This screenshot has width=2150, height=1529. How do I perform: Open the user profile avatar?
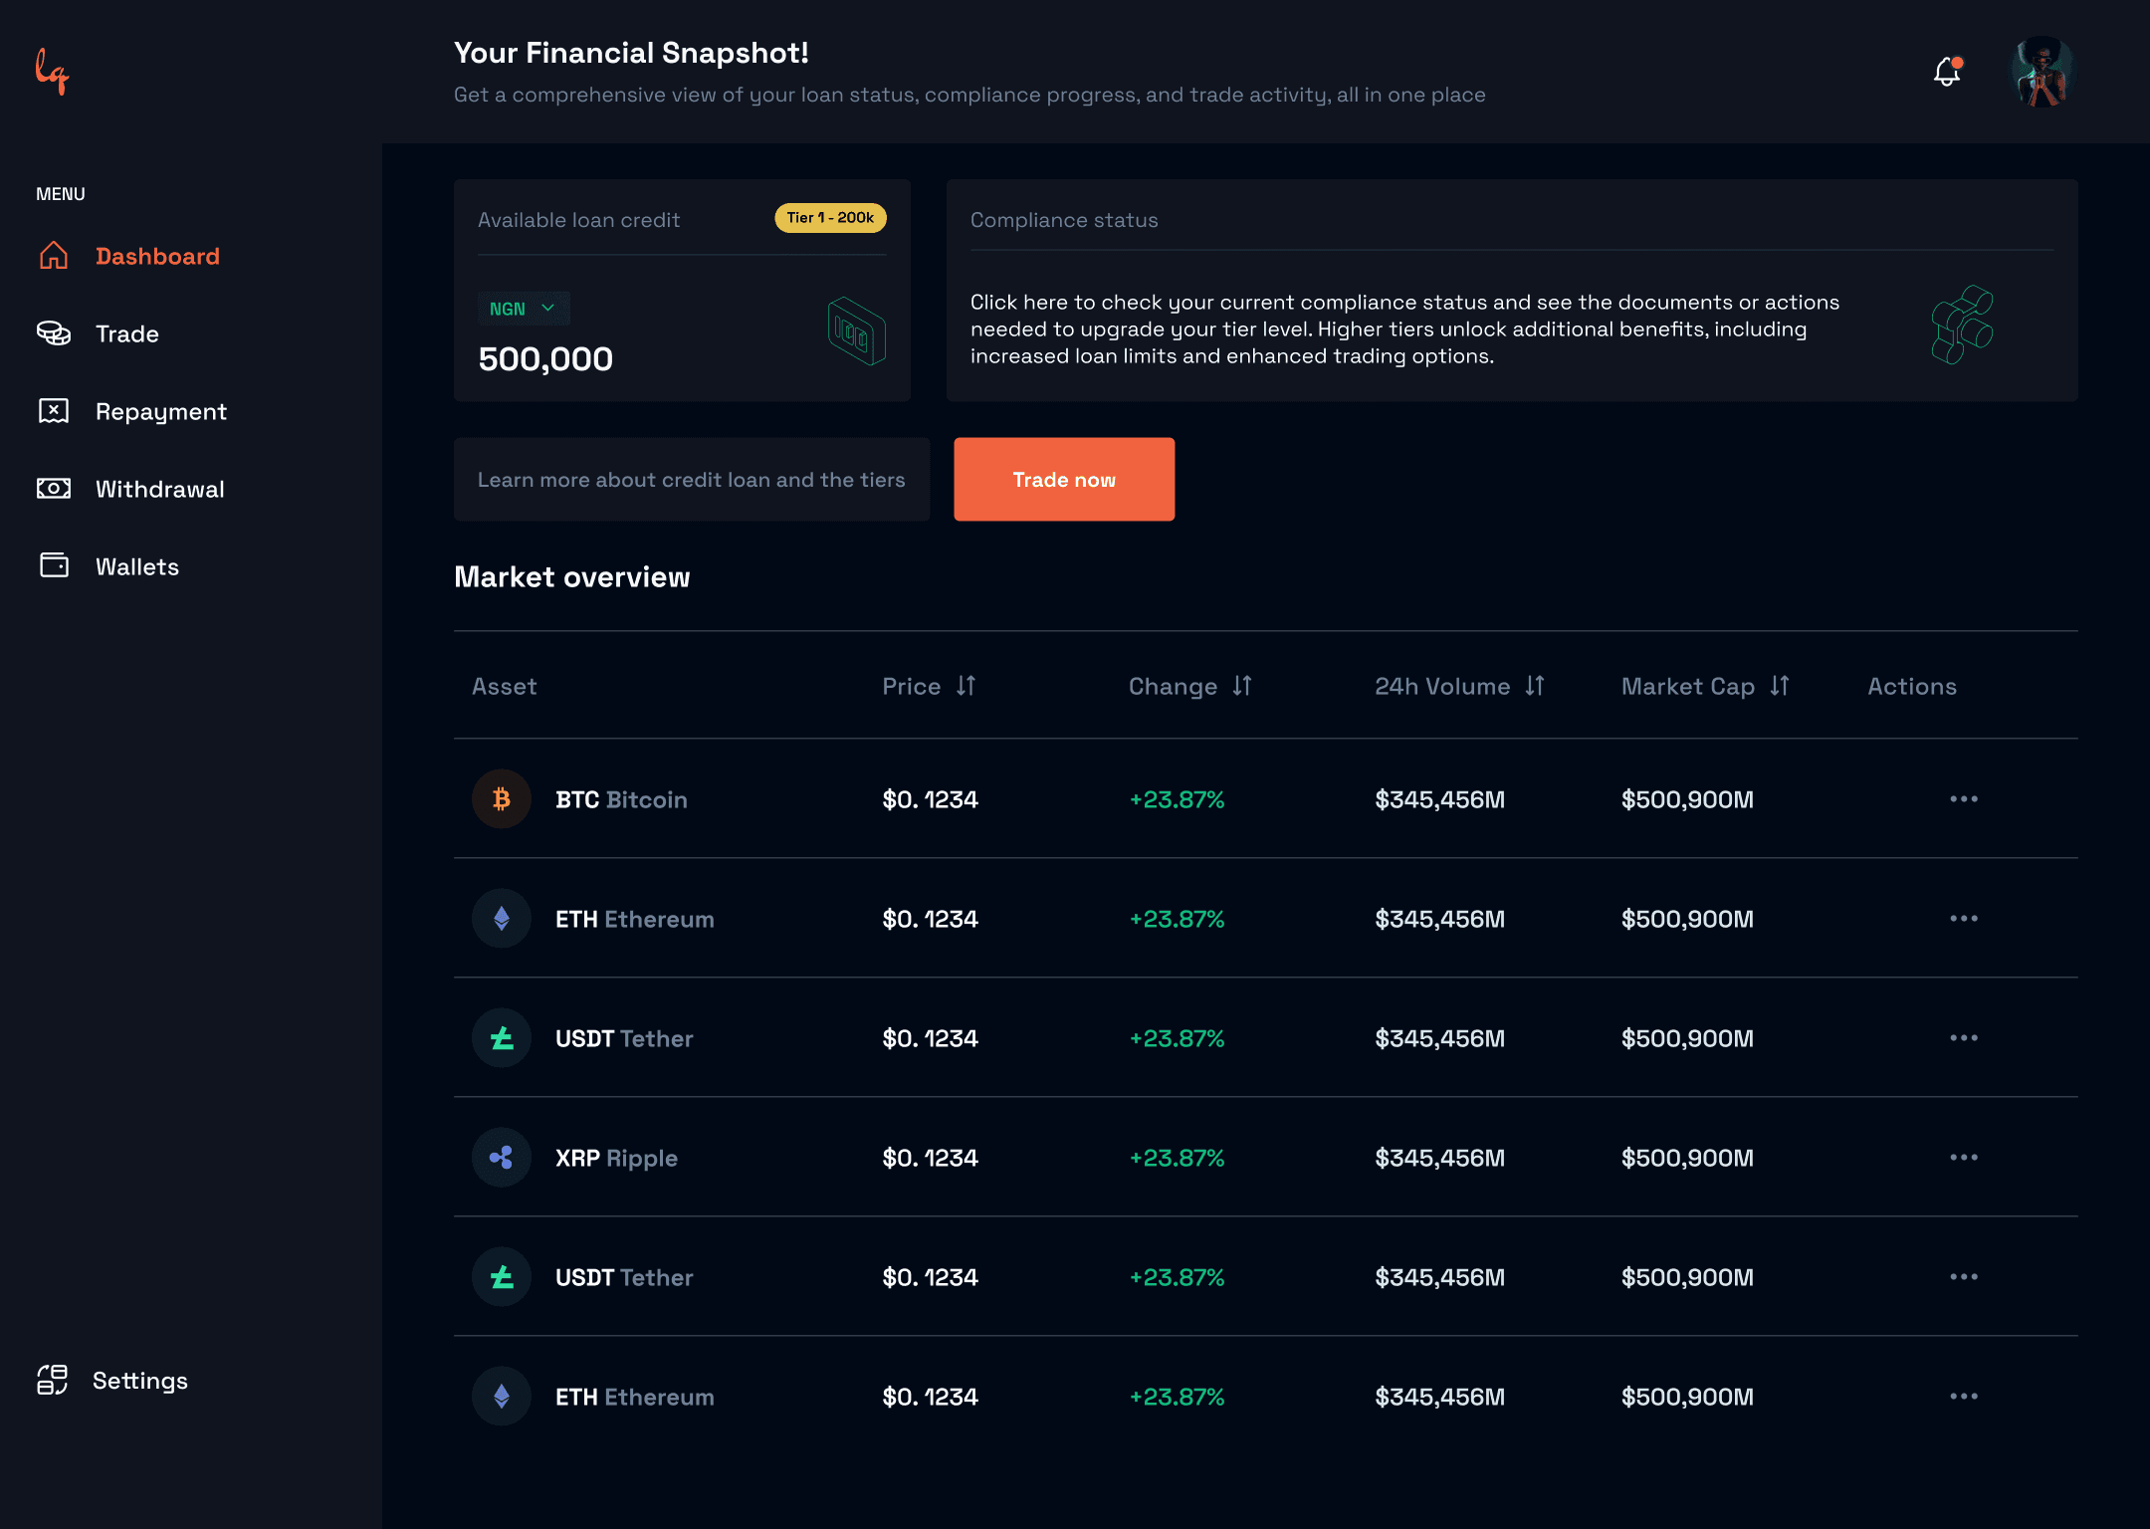(x=2042, y=72)
